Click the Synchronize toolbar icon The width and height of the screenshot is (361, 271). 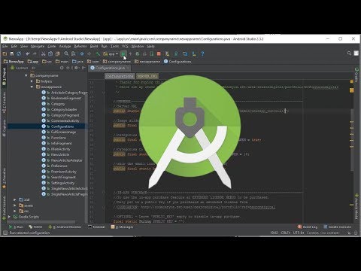click(19, 53)
